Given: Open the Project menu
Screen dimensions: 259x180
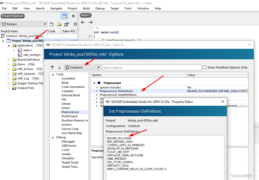Looking at the screenshot, I should click(x=72, y=8).
